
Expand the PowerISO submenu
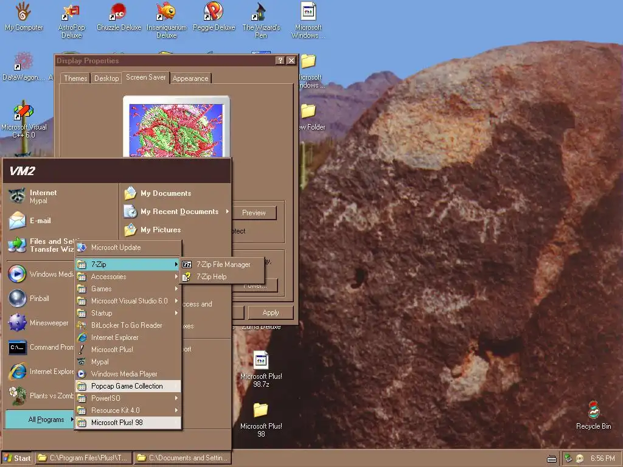coord(128,398)
